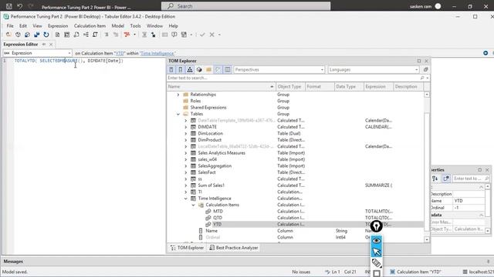The width and height of the screenshot is (494, 277).
Task: Follow the "Time Intelligence" link
Action: click(x=157, y=53)
